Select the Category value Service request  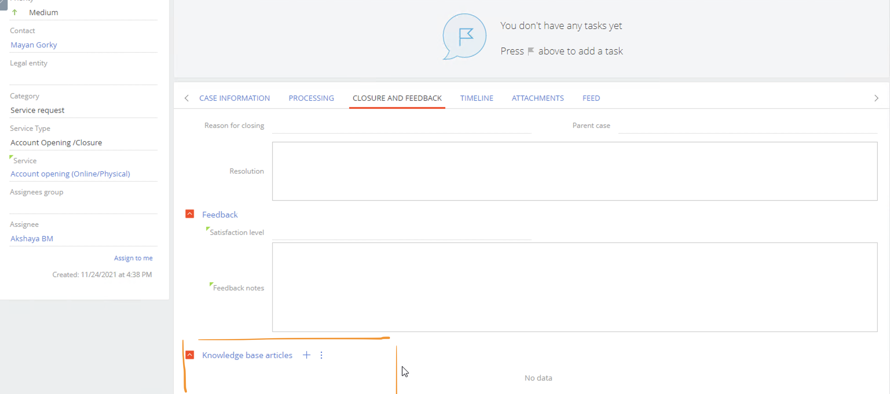(37, 110)
